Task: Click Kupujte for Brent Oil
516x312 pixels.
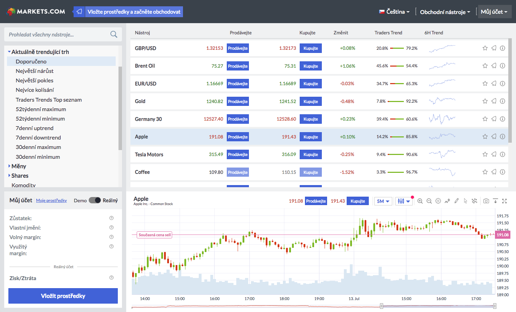Action: coord(311,66)
